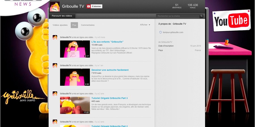Click the Gribouille TV channel name heading
The height and width of the screenshot is (127, 255).
click(73, 6)
